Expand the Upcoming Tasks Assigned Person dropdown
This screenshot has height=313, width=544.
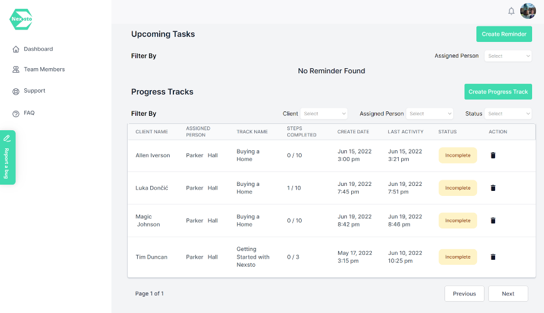pyautogui.click(x=508, y=56)
